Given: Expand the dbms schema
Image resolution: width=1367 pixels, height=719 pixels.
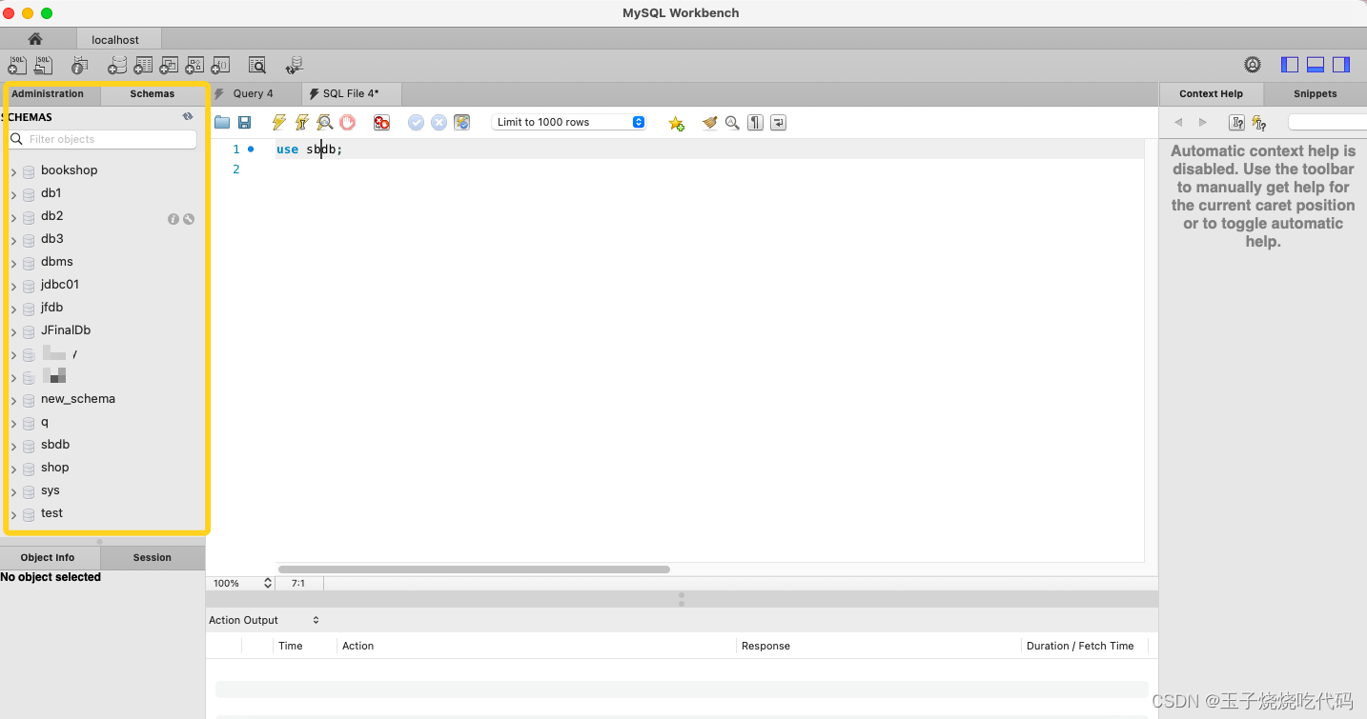Looking at the screenshot, I should click(14, 263).
